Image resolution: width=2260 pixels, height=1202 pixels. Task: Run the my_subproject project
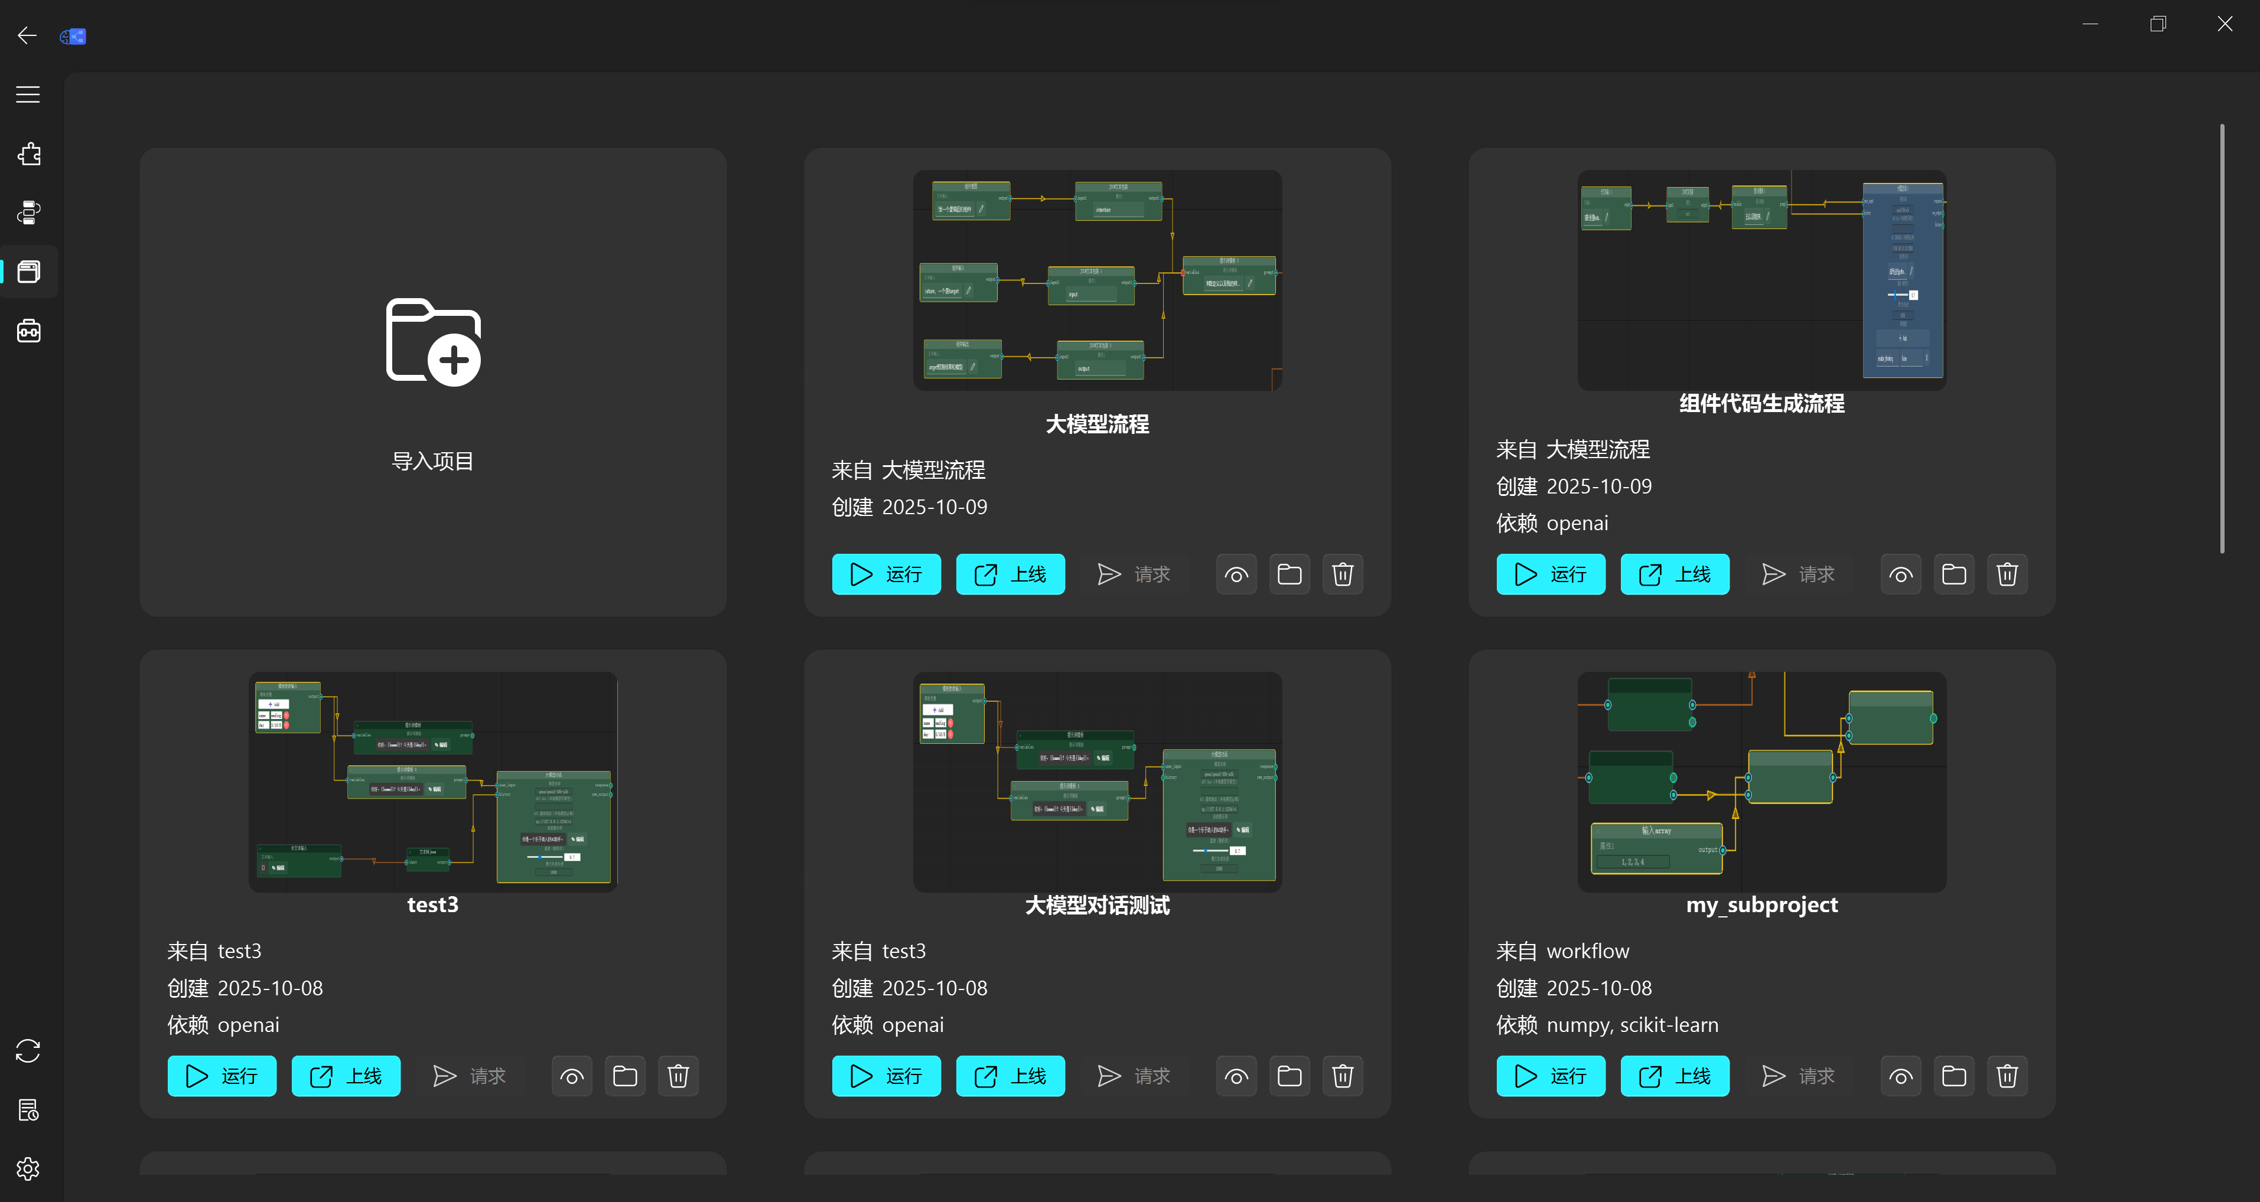click(x=1550, y=1076)
